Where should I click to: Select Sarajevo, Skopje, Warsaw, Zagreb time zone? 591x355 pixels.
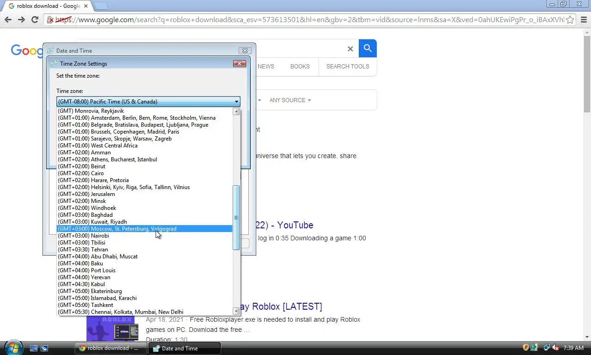(x=145, y=139)
